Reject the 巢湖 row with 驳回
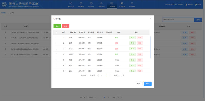The image size is (205, 101). tap(140, 43)
